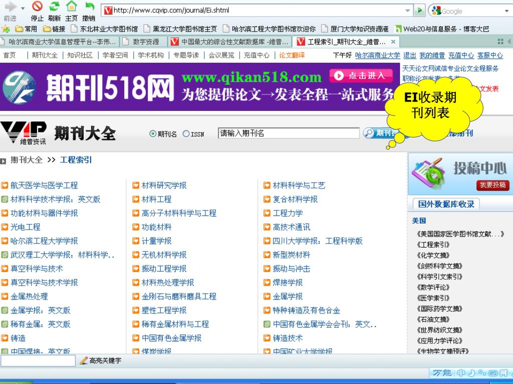The width and height of the screenshot is (513, 384).
Task: Click the 我要投稿 button
Action: (493, 185)
